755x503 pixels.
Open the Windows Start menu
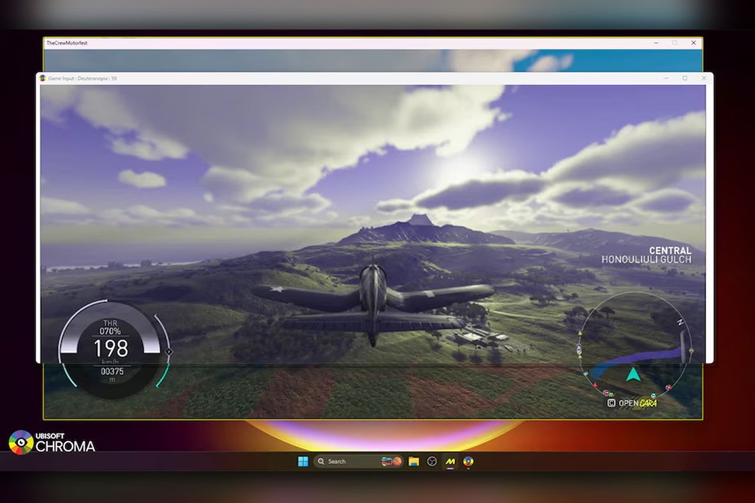(303, 461)
